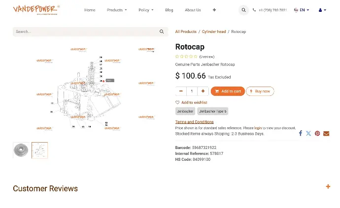Open the Blog page

(x=169, y=10)
